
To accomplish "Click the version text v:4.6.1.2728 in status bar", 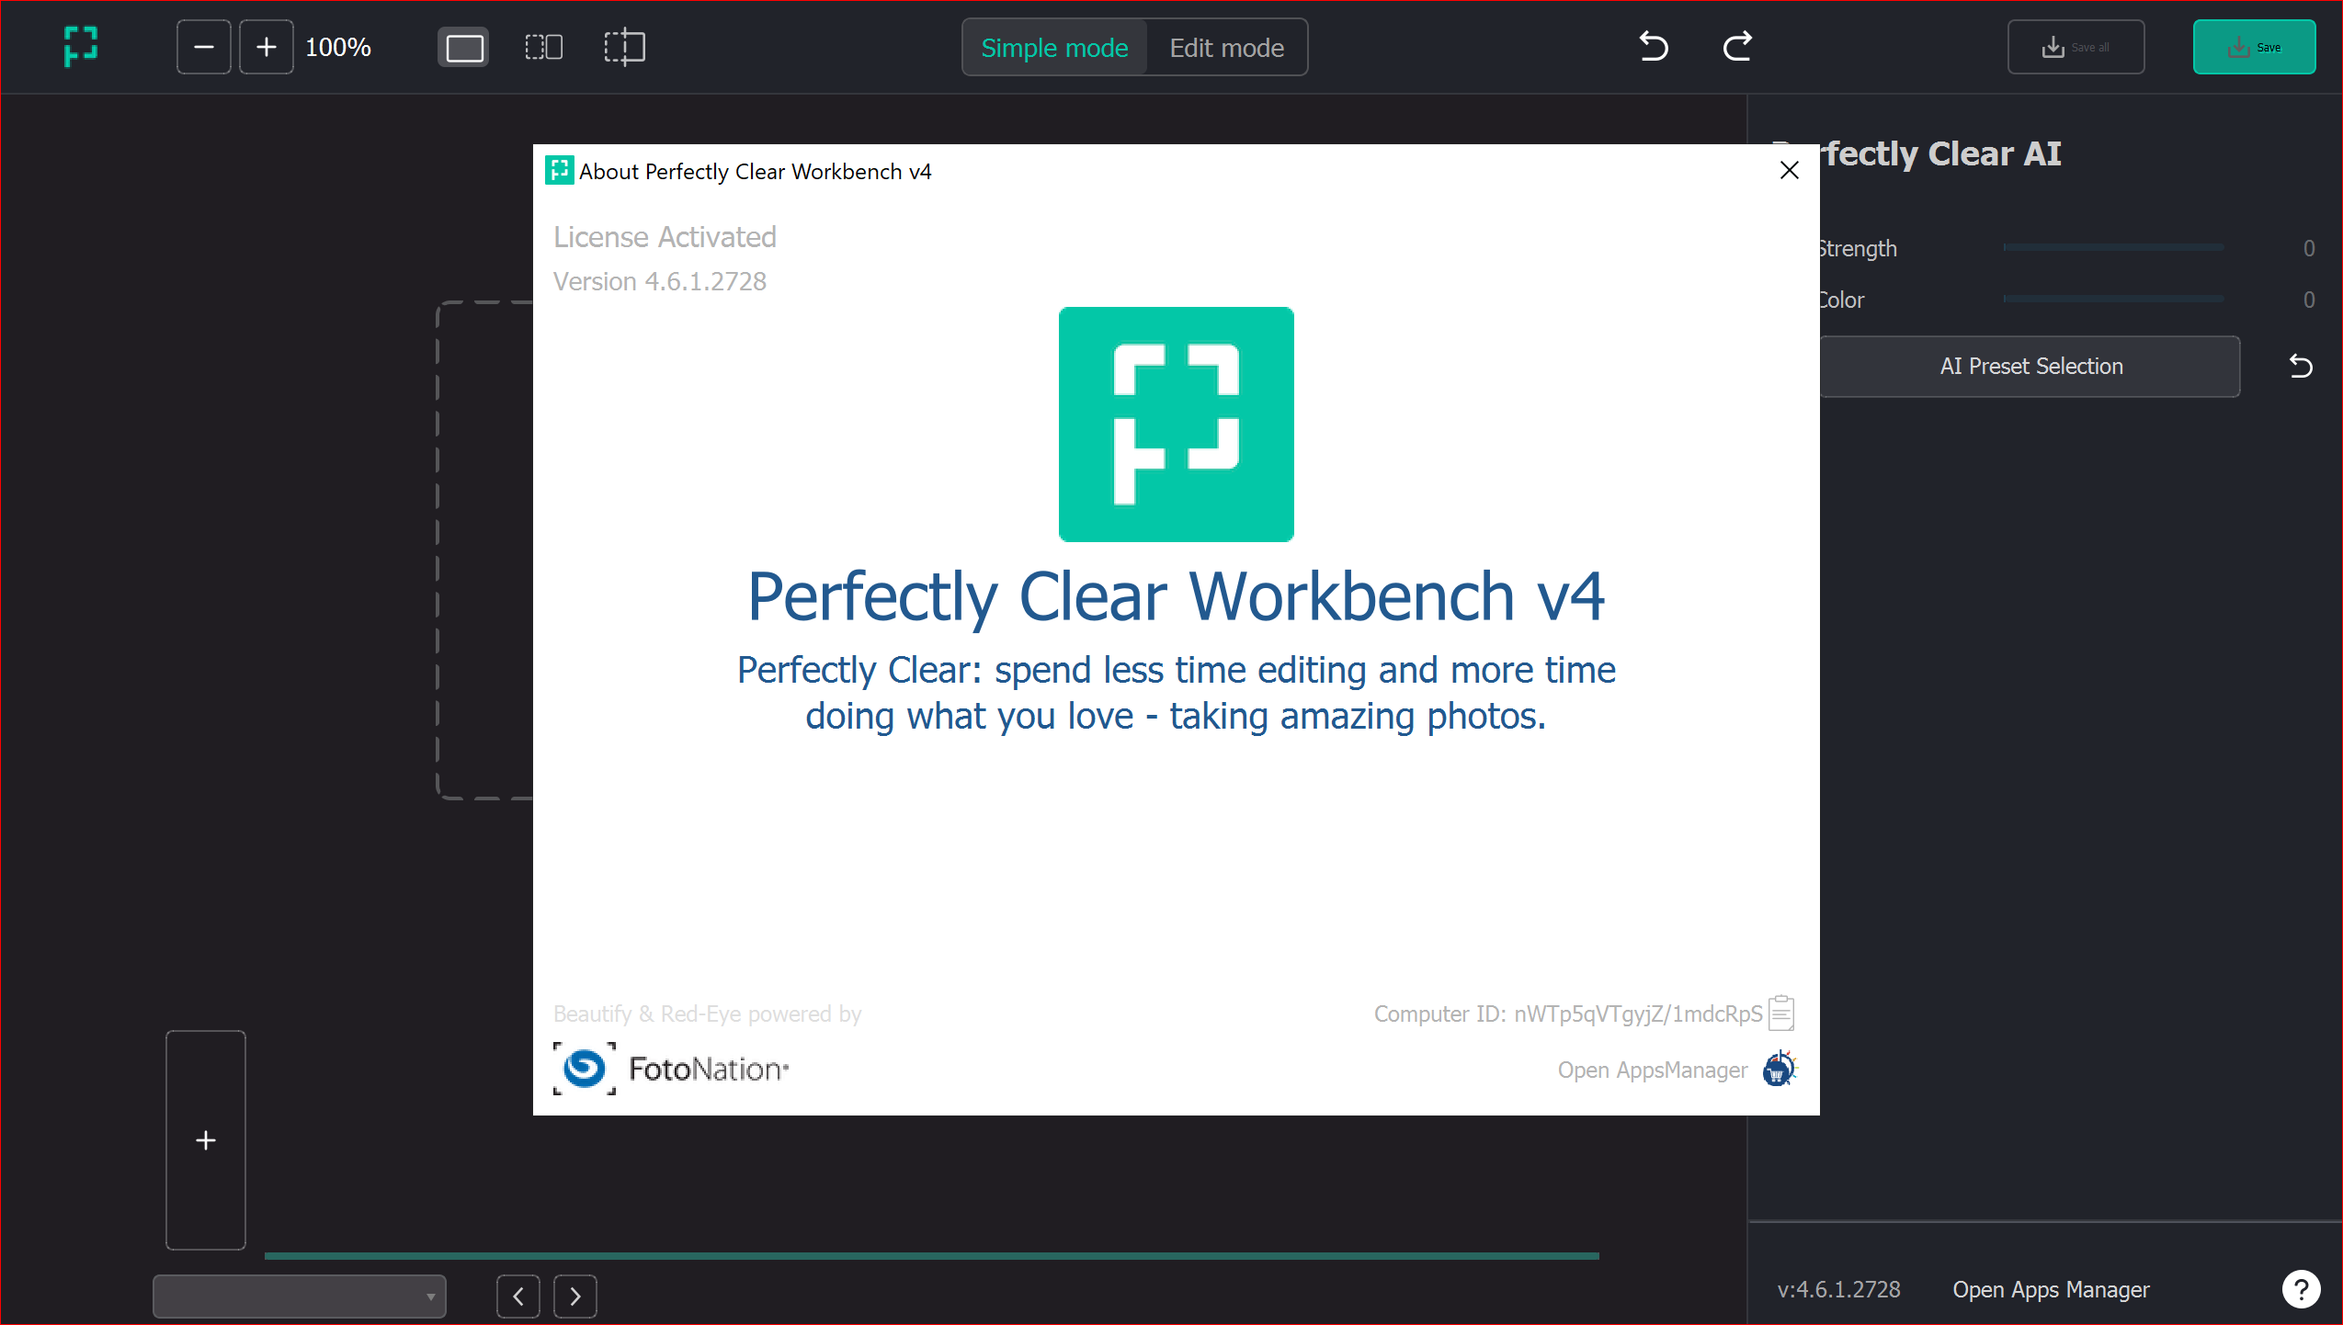I will coord(1838,1290).
